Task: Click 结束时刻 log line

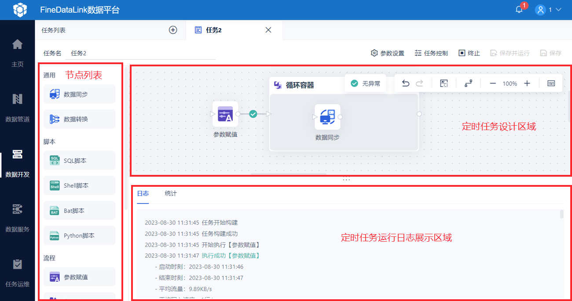Action: click(x=199, y=278)
